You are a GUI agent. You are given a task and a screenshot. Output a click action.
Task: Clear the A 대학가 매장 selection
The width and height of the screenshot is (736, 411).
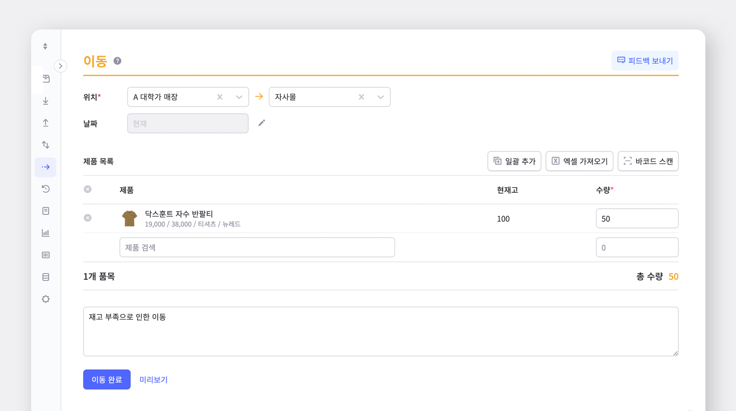[220, 97]
